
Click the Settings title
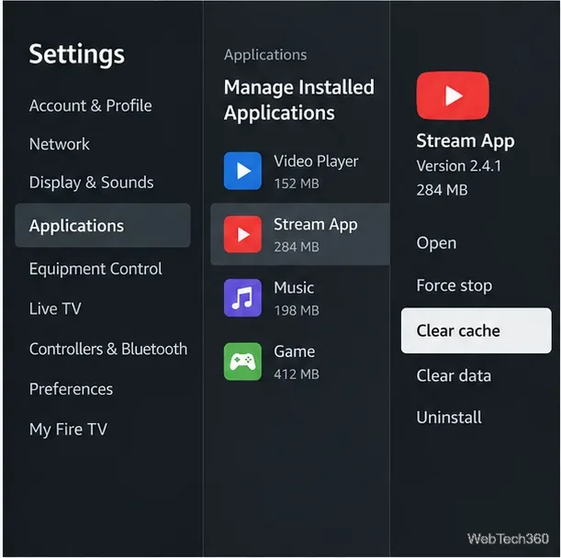click(77, 55)
